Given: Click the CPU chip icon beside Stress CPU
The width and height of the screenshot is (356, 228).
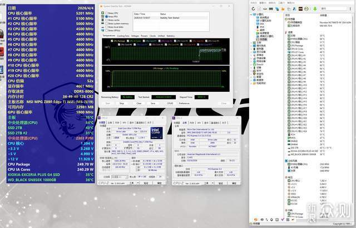Looking at the screenshot, I should pyautogui.click(x=103, y=13).
